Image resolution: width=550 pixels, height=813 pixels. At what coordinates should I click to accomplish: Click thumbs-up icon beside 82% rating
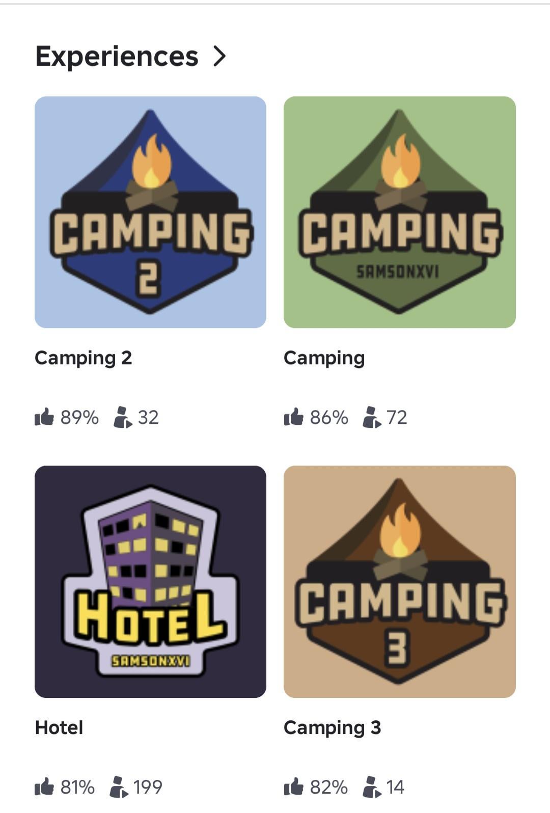pyautogui.click(x=294, y=787)
